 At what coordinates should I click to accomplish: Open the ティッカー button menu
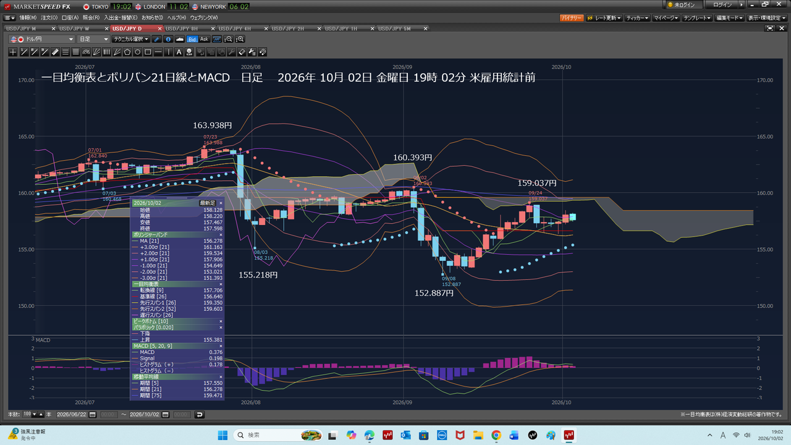(638, 18)
